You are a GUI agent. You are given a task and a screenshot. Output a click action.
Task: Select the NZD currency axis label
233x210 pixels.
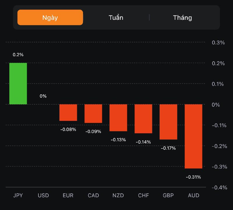tap(118, 195)
